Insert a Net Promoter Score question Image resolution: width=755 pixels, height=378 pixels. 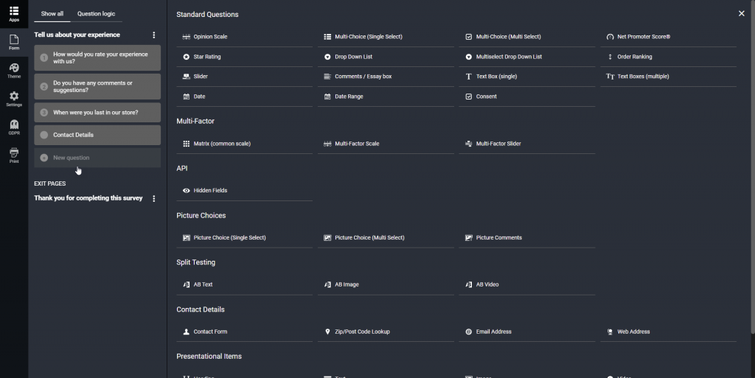pyautogui.click(x=643, y=37)
